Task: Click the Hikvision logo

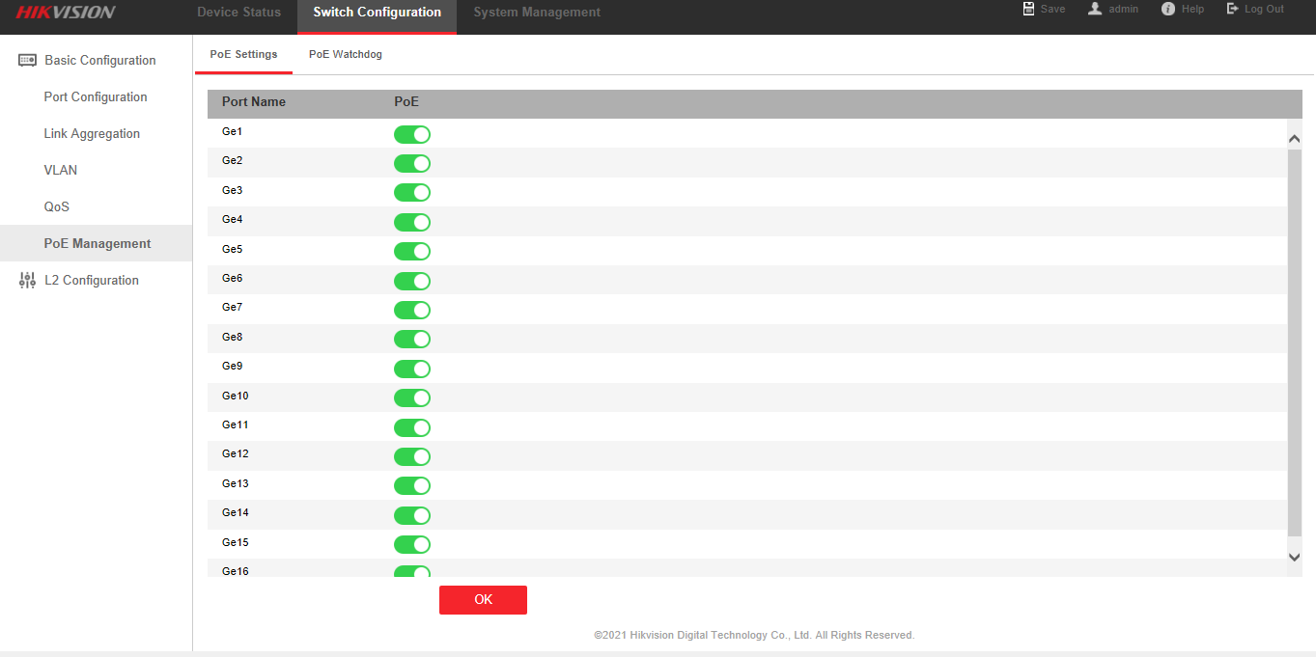Action: coord(66,13)
